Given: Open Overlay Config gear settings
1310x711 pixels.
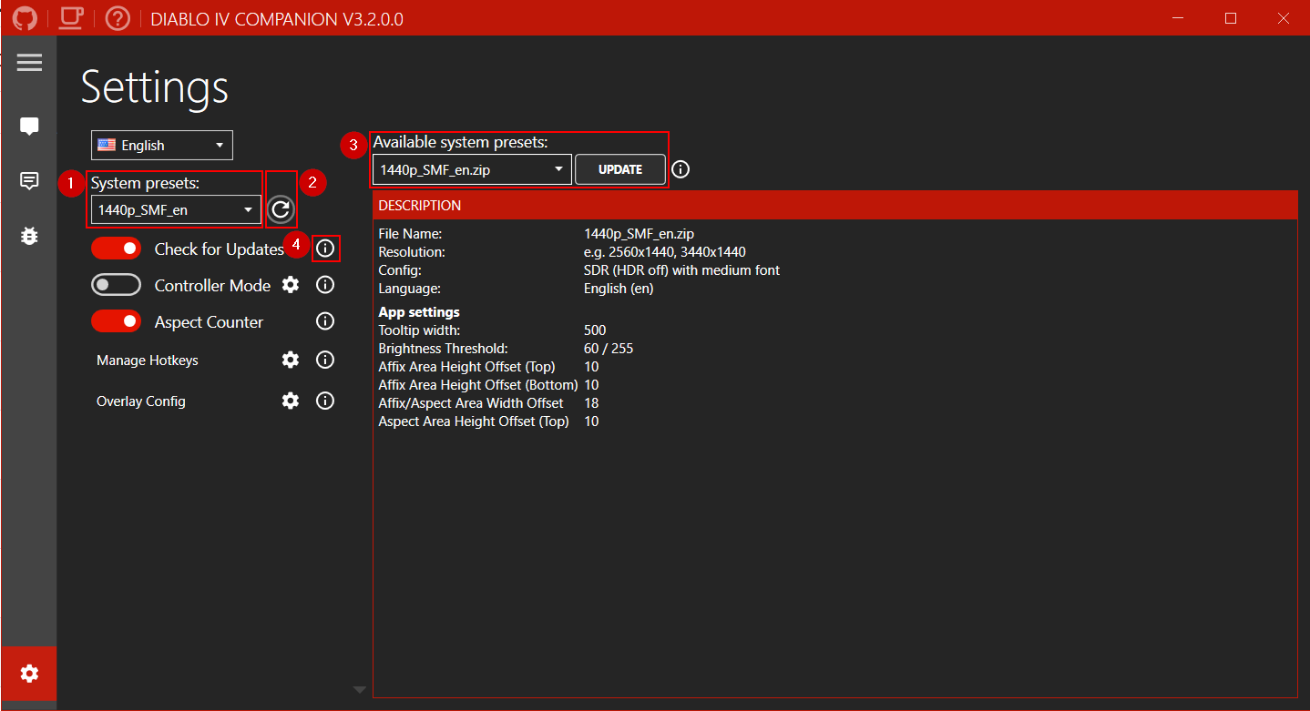Looking at the screenshot, I should click(291, 401).
